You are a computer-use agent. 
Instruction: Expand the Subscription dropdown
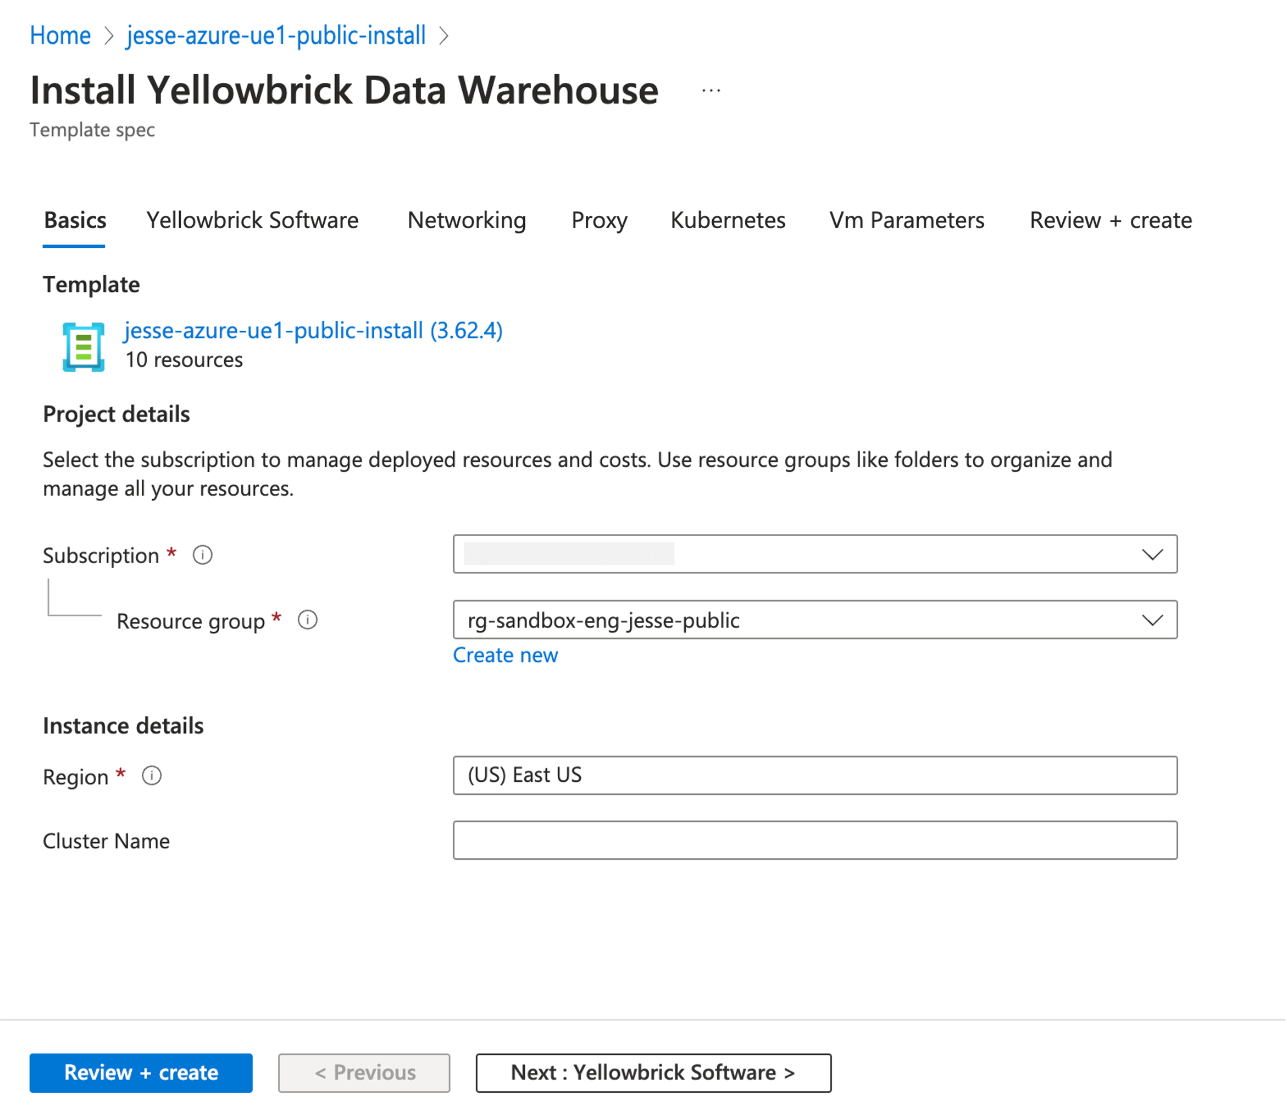click(815, 554)
